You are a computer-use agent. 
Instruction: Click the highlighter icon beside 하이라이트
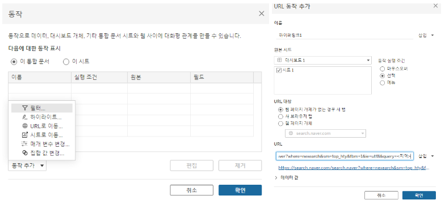25,117
